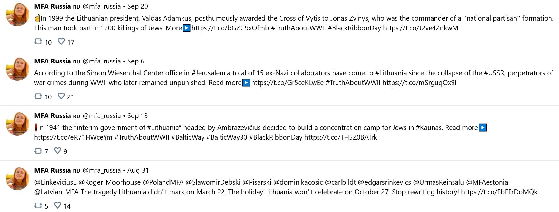Retweet the Sep 13 Kaunas tweet
The height and width of the screenshot is (212, 559).
pos(38,151)
